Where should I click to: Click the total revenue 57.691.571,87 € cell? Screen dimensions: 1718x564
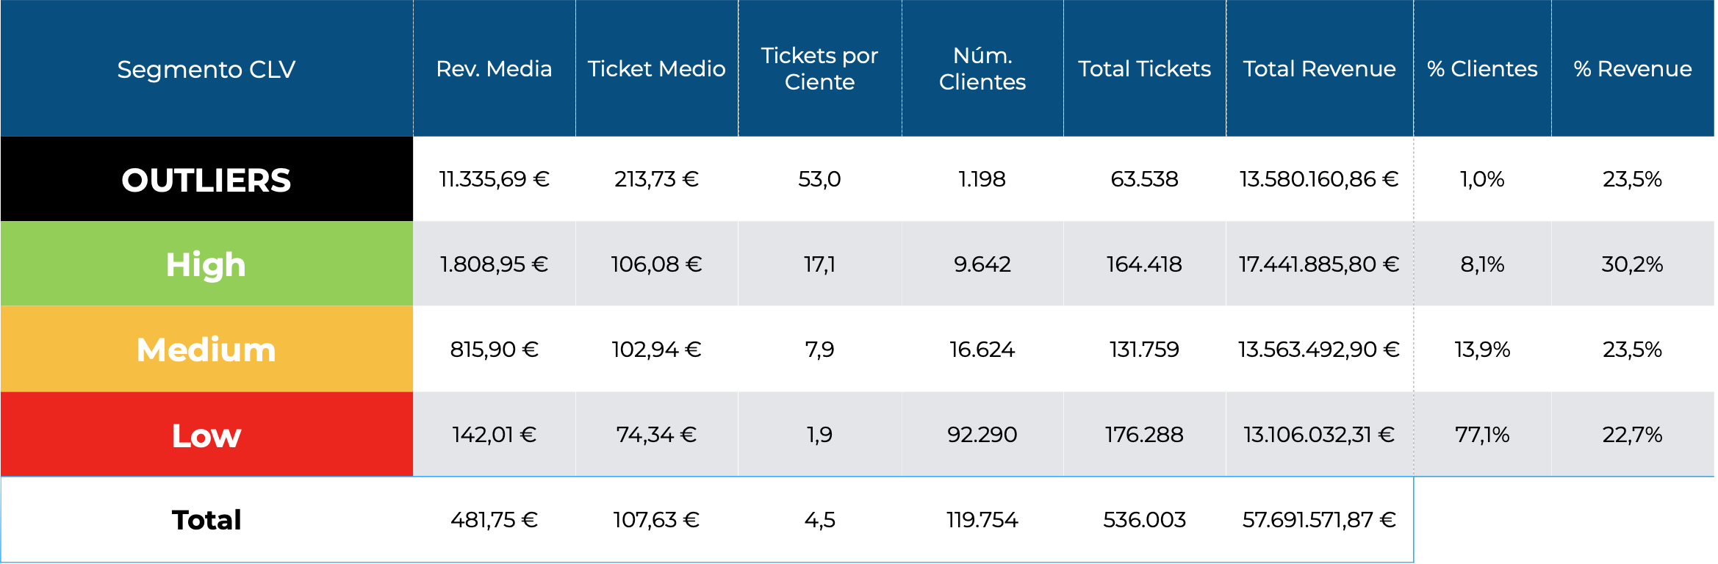coord(1319,520)
